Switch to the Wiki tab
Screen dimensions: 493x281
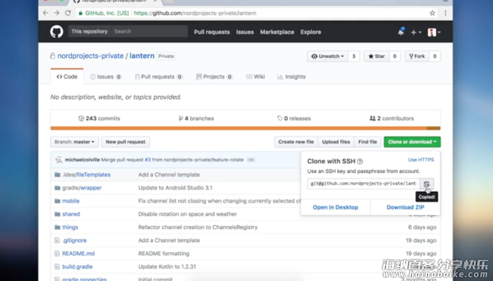tap(255, 77)
